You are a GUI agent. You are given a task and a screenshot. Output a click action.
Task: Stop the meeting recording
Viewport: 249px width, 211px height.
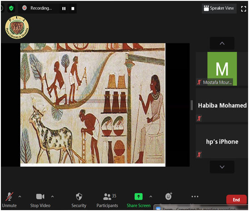click(x=73, y=8)
